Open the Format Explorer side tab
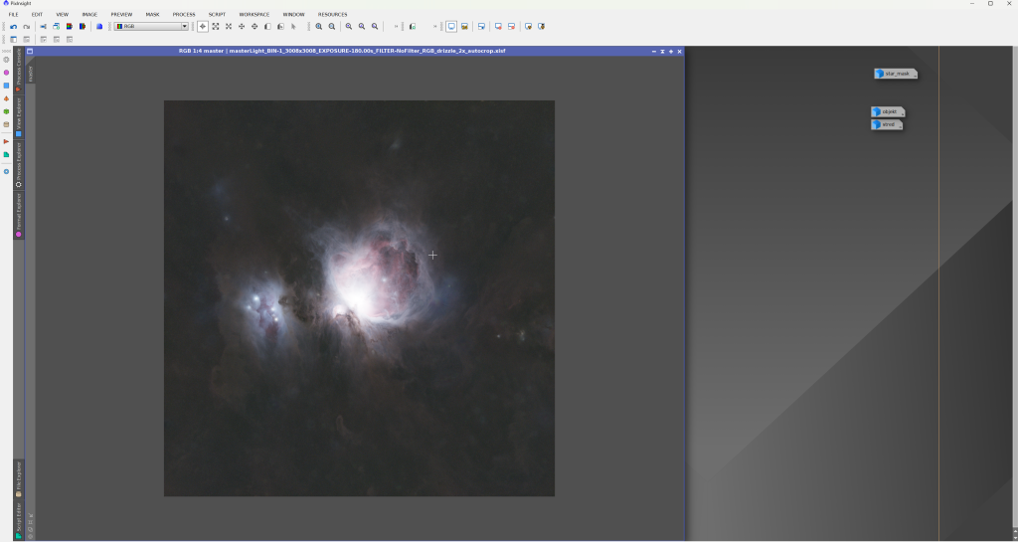1018x542 pixels. [x=19, y=214]
